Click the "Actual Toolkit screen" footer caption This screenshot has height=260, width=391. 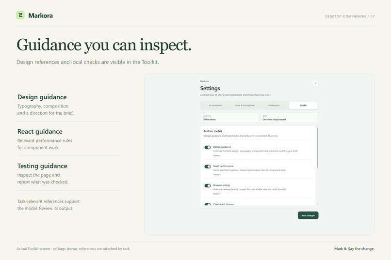(73, 249)
